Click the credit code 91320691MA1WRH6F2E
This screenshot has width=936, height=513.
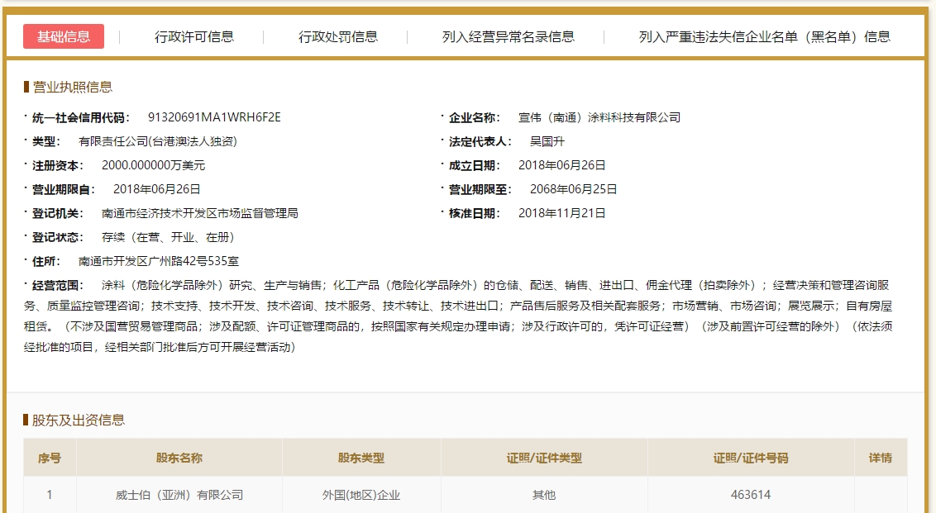click(214, 117)
